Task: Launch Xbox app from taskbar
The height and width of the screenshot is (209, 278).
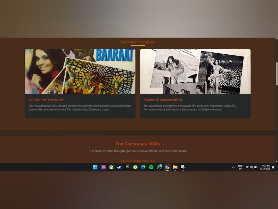Action: pos(111,167)
